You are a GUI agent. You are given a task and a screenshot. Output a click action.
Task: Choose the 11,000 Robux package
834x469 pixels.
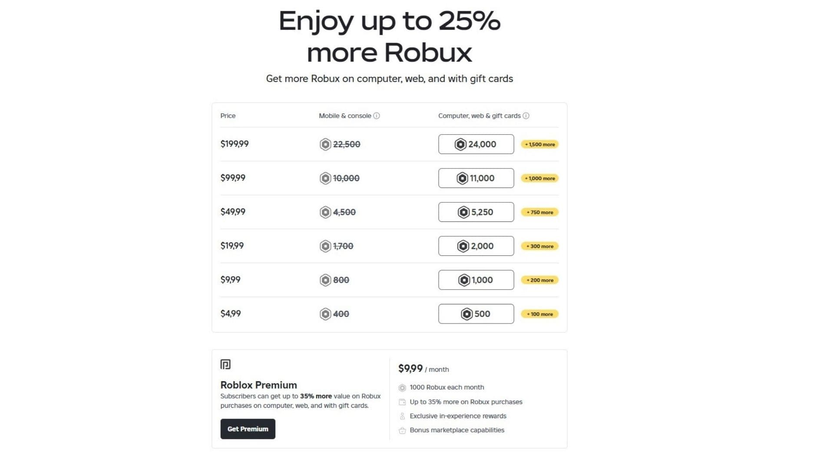click(x=476, y=178)
